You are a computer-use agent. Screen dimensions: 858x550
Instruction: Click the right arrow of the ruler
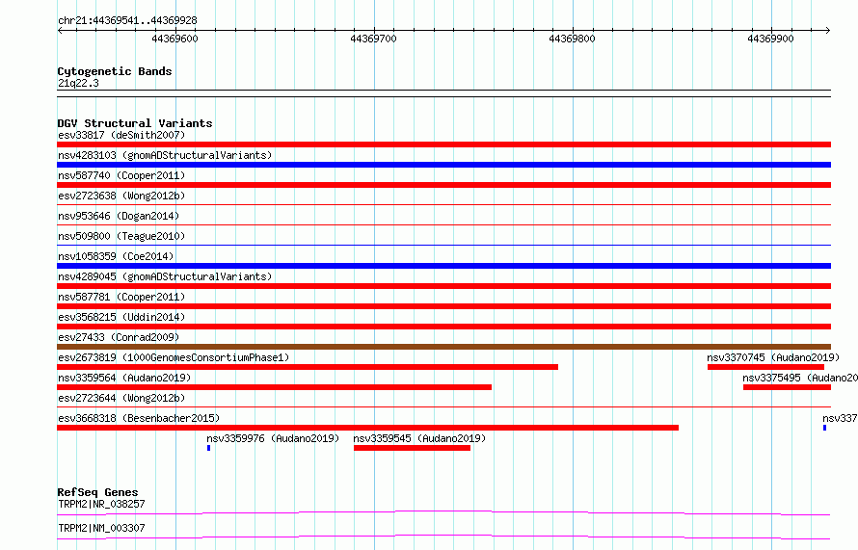(x=828, y=30)
